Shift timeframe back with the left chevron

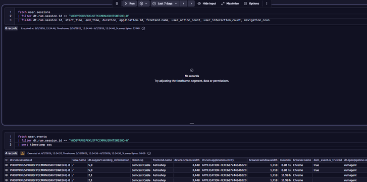[184, 4]
